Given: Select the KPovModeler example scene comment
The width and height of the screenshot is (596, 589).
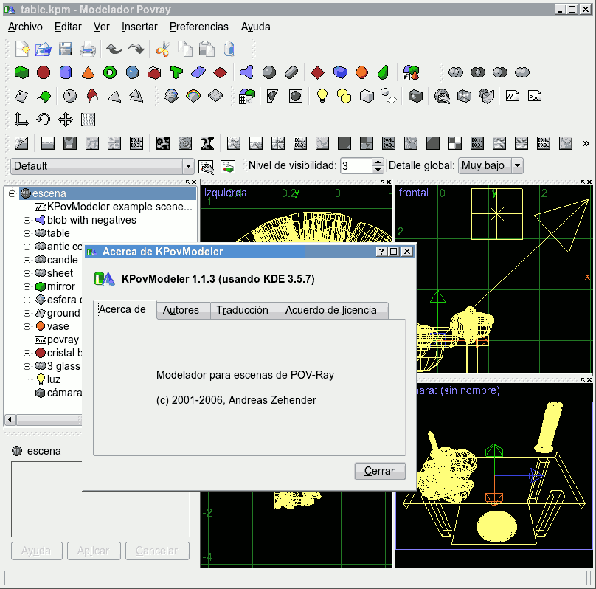Looking at the screenshot, I should 119,207.
